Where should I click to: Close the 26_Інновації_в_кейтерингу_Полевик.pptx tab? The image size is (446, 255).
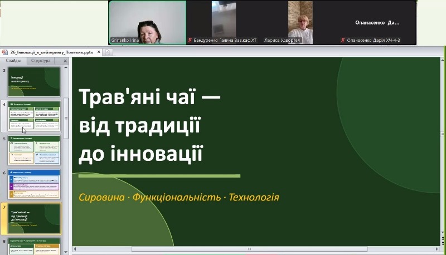pyautogui.click(x=99, y=52)
